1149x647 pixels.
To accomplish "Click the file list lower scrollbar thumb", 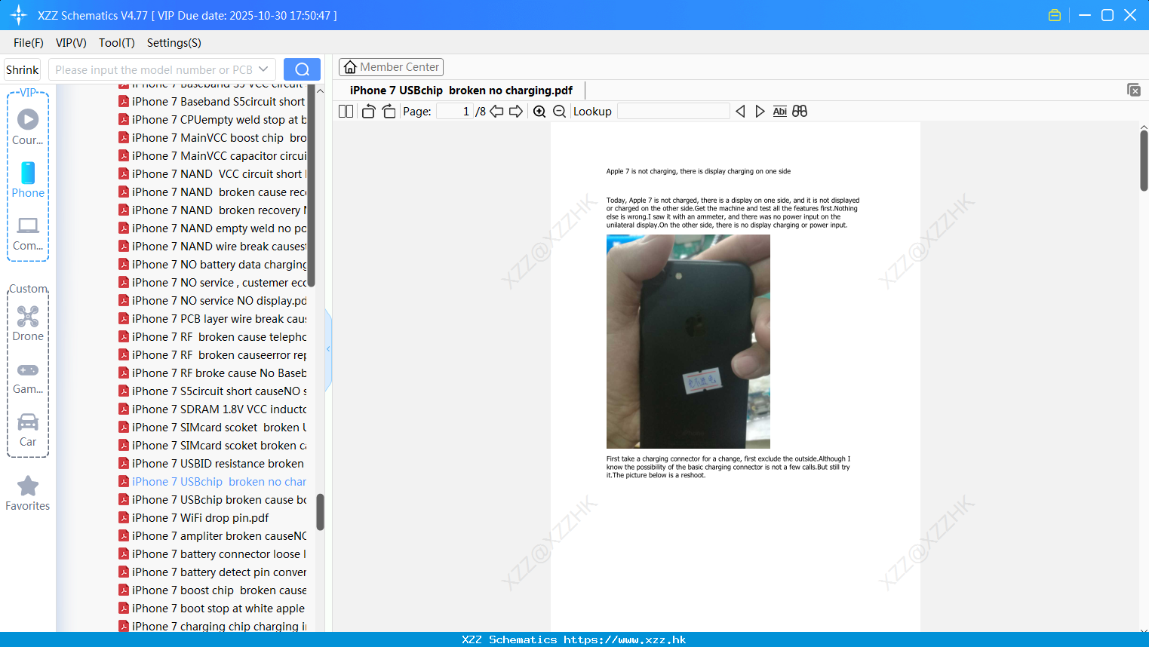I will [320, 512].
